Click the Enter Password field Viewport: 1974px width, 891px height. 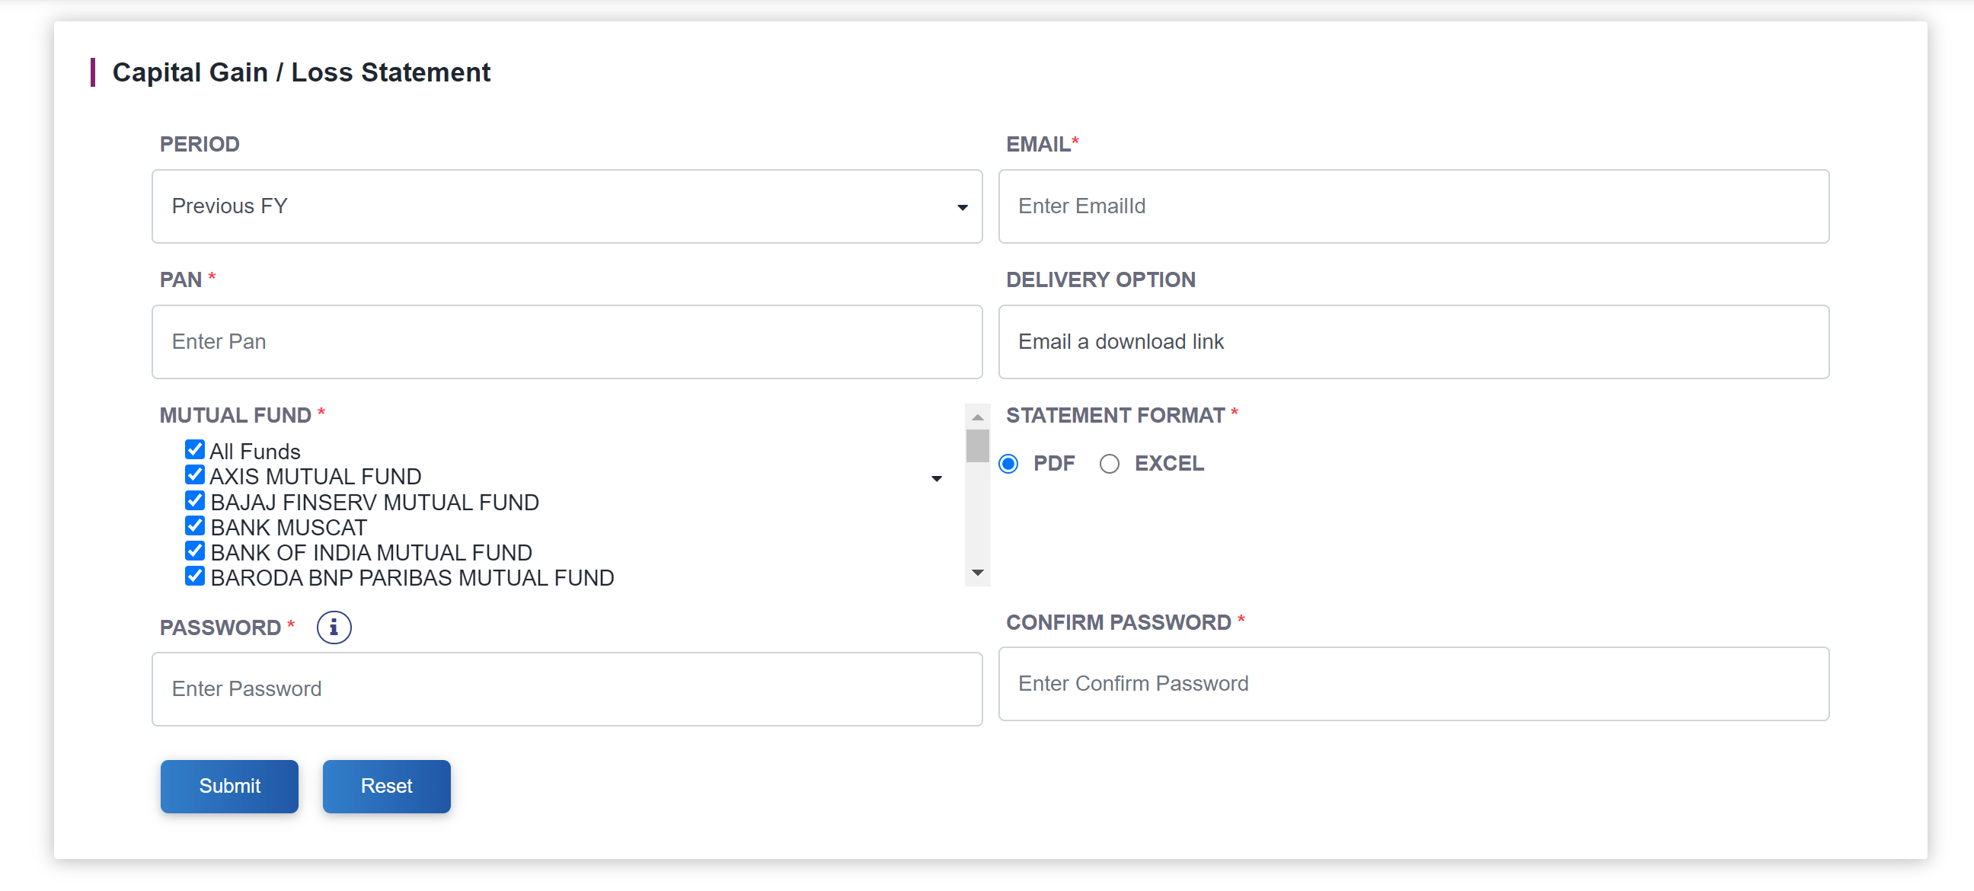coord(567,688)
